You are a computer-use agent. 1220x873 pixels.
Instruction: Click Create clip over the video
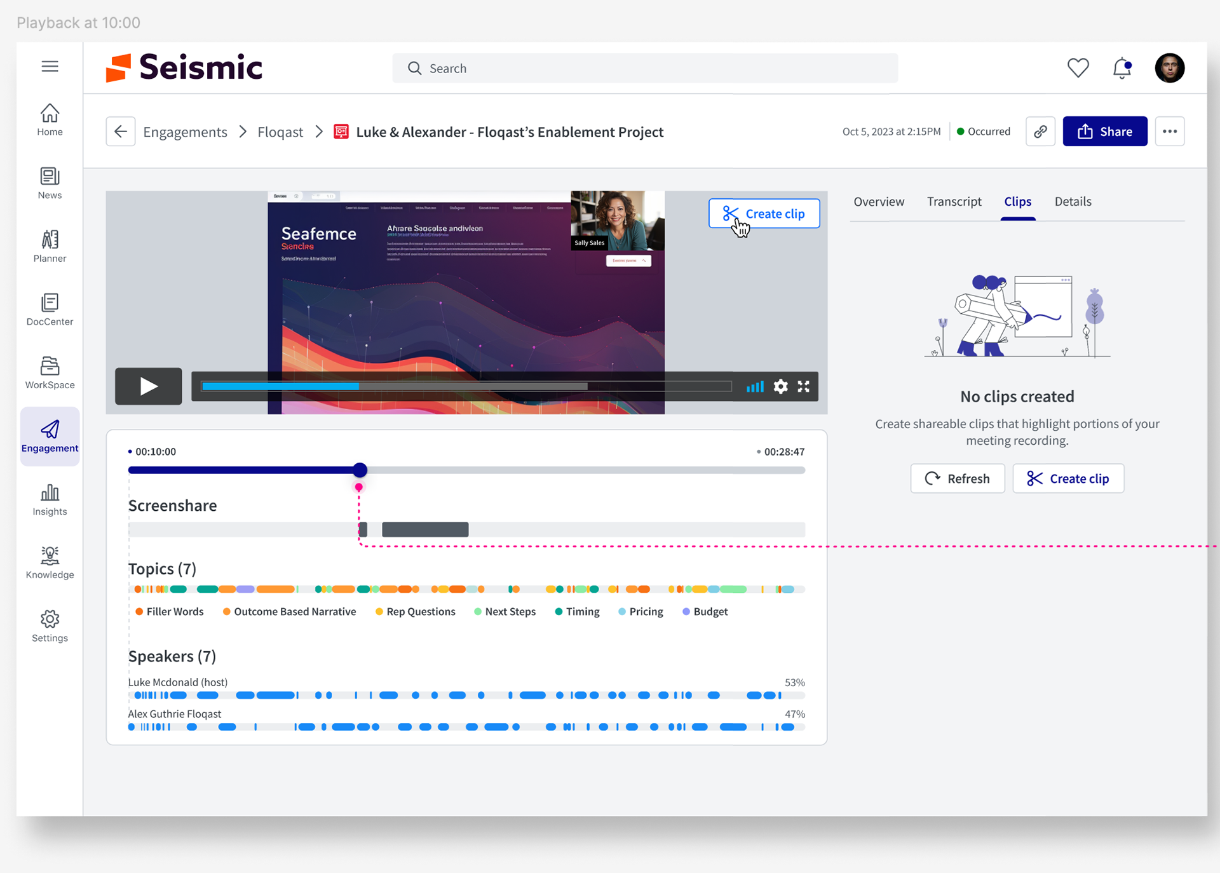pos(764,213)
